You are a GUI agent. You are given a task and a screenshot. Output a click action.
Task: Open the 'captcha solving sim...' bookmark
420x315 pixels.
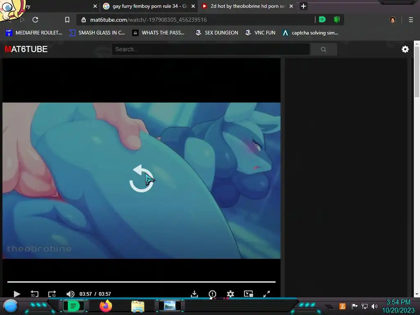pyautogui.click(x=310, y=33)
